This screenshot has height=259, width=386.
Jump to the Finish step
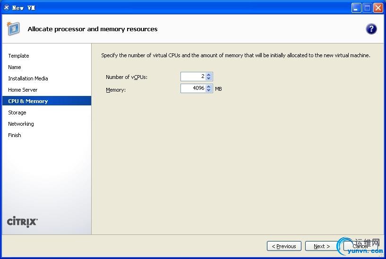pyautogui.click(x=15, y=135)
